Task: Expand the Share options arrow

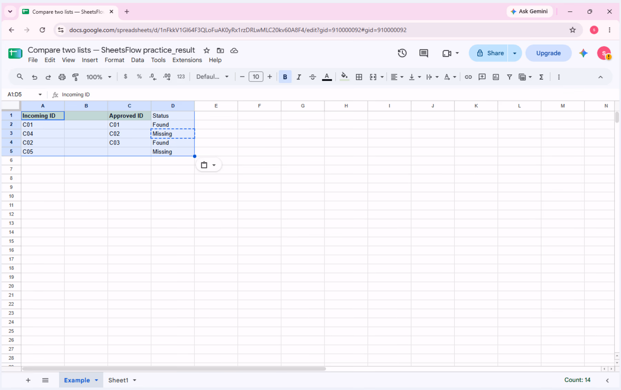Action: click(515, 53)
